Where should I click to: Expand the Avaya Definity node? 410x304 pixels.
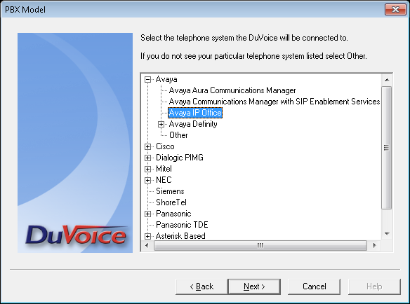pyautogui.click(x=161, y=124)
